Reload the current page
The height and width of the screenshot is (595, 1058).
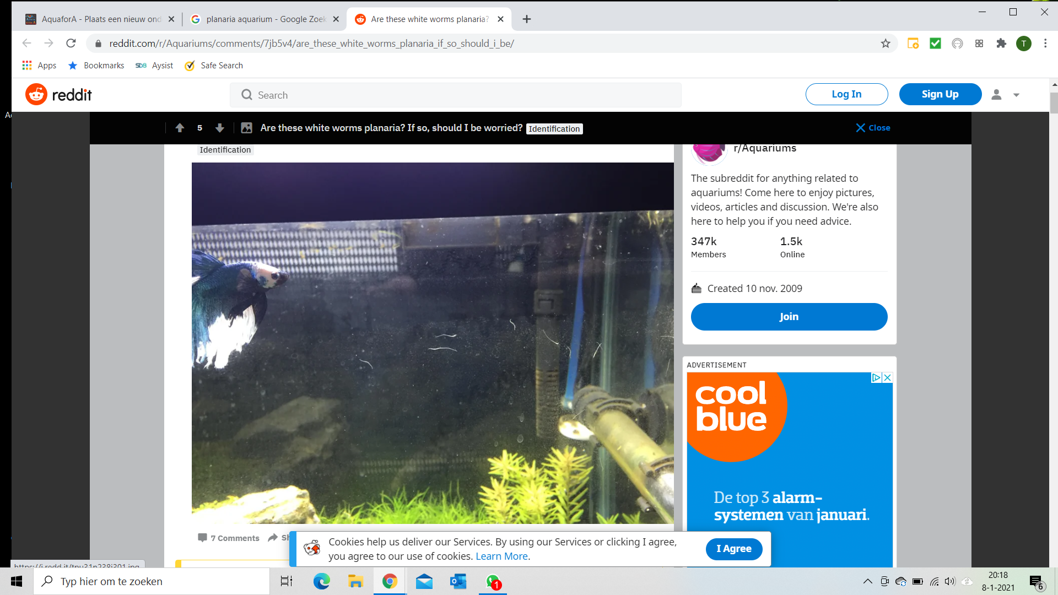pyautogui.click(x=71, y=44)
